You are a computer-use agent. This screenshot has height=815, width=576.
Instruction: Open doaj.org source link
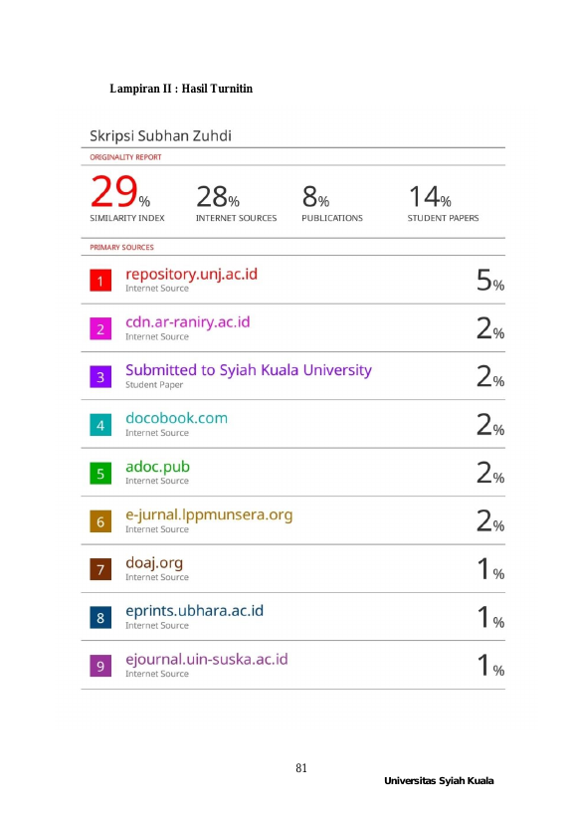(x=154, y=563)
